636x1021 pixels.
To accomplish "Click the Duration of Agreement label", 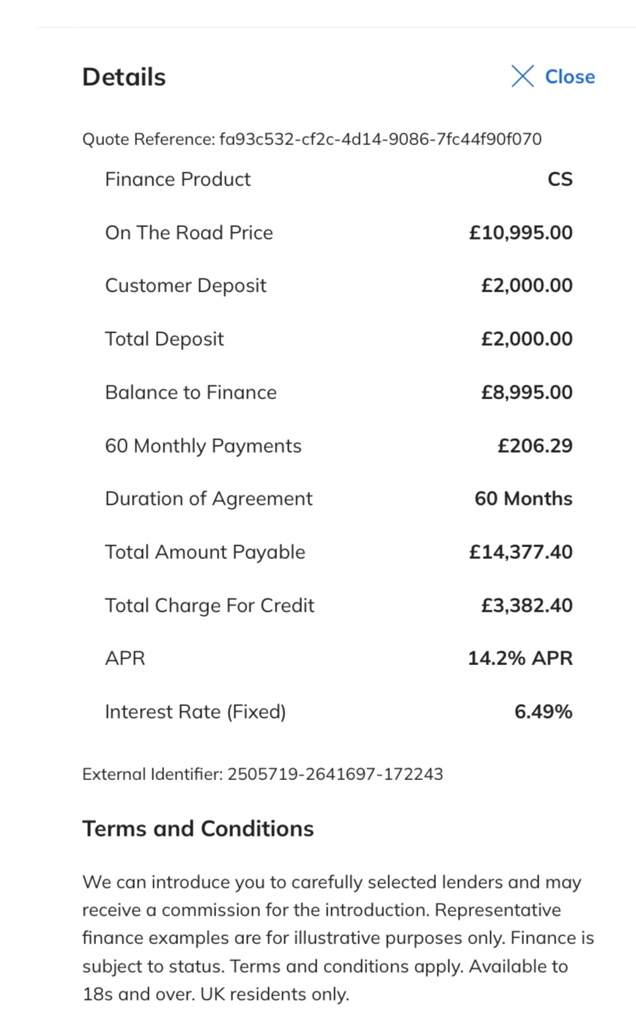I will coord(209,499).
